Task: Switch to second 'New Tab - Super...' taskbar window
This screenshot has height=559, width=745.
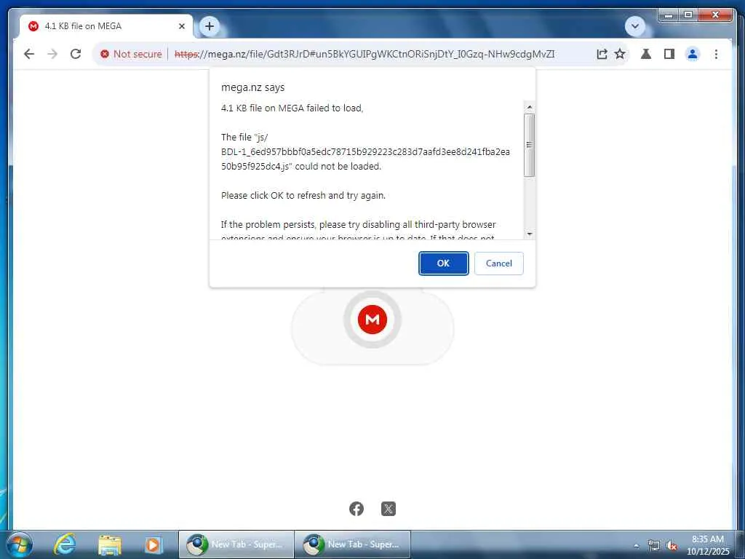Action: (352, 544)
